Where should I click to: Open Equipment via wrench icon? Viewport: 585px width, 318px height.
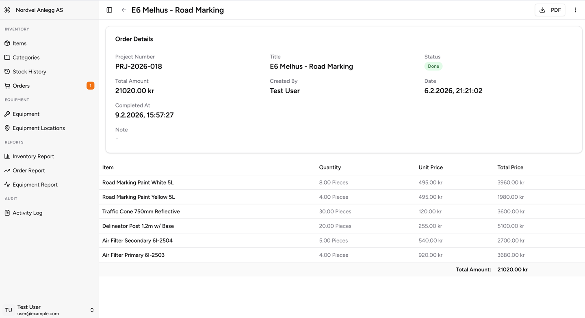click(x=7, y=114)
